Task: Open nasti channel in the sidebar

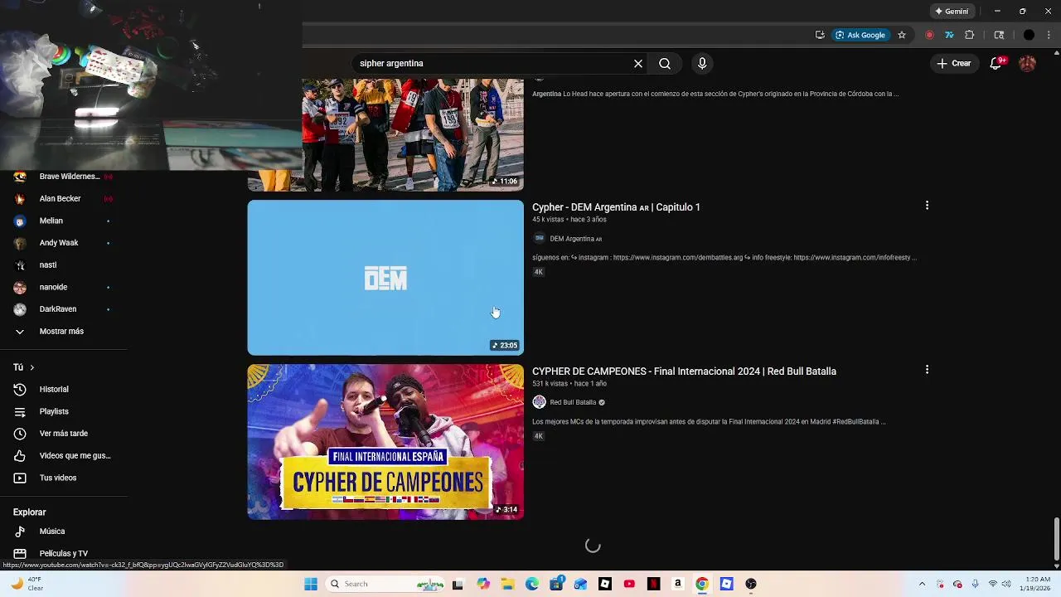Action: point(63,265)
